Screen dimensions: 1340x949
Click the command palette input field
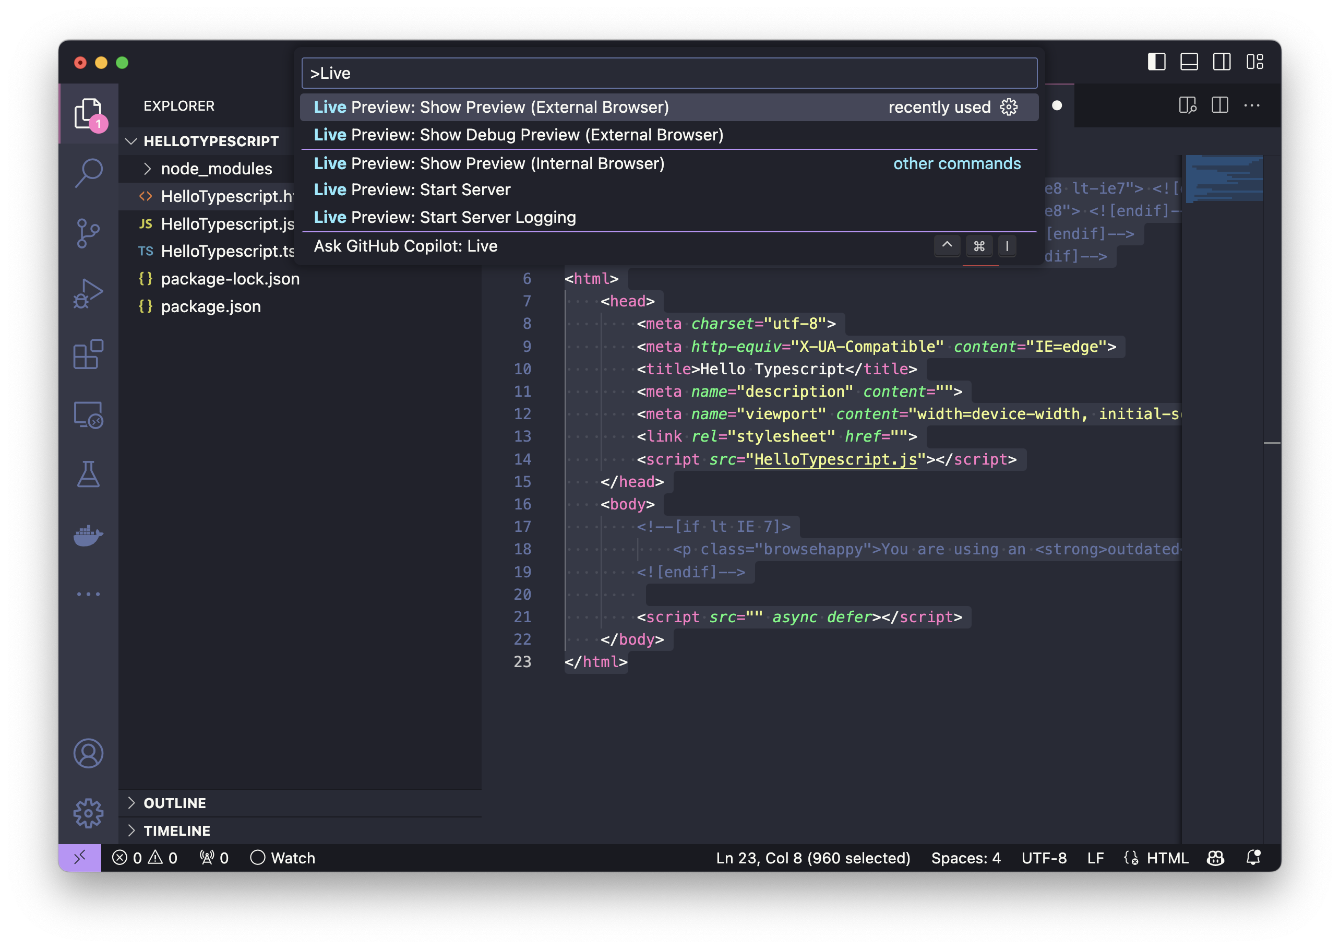click(669, 73)
